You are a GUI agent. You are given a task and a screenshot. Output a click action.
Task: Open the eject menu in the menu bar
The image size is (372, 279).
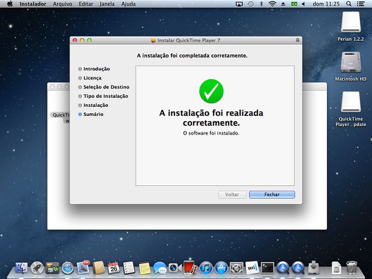tap(284, 4)
